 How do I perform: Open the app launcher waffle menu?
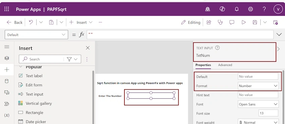7,9
